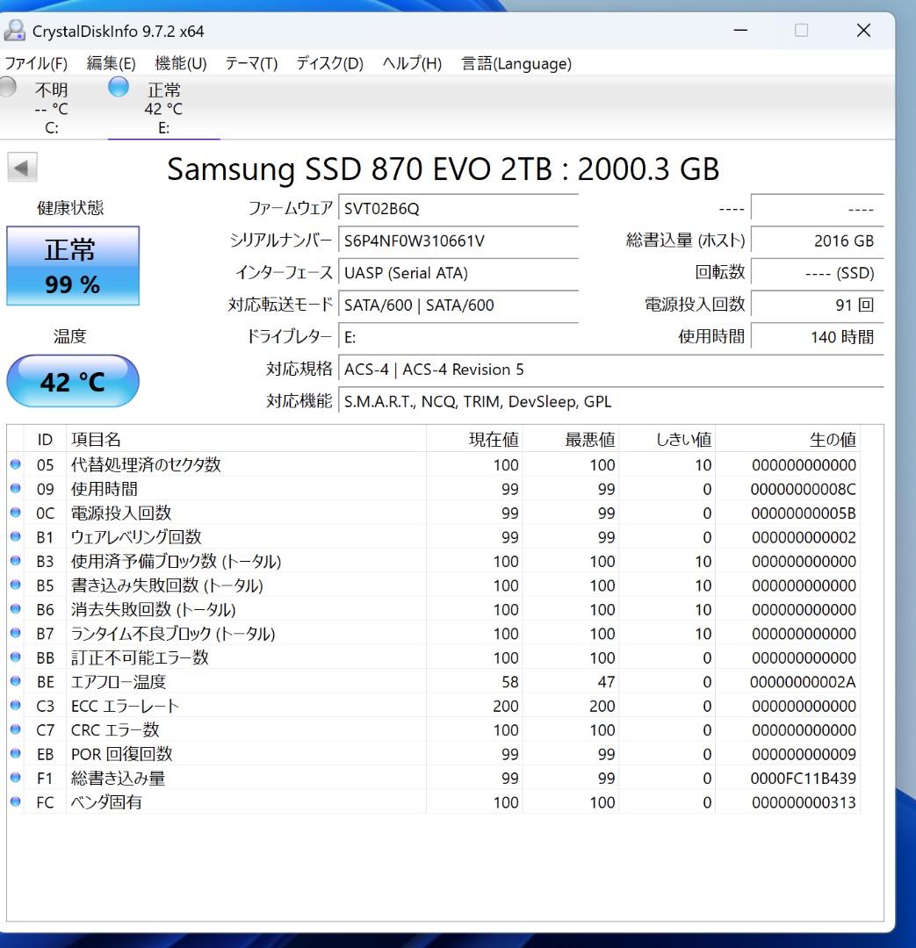The image size is (916, 948).
Task: Click the blue status dot for 代替処理済のセクタ数
Action: point(15,464)
